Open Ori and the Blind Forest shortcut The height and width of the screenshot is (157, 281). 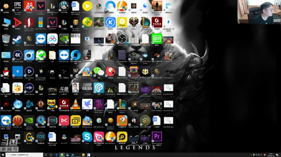point(145,55)
